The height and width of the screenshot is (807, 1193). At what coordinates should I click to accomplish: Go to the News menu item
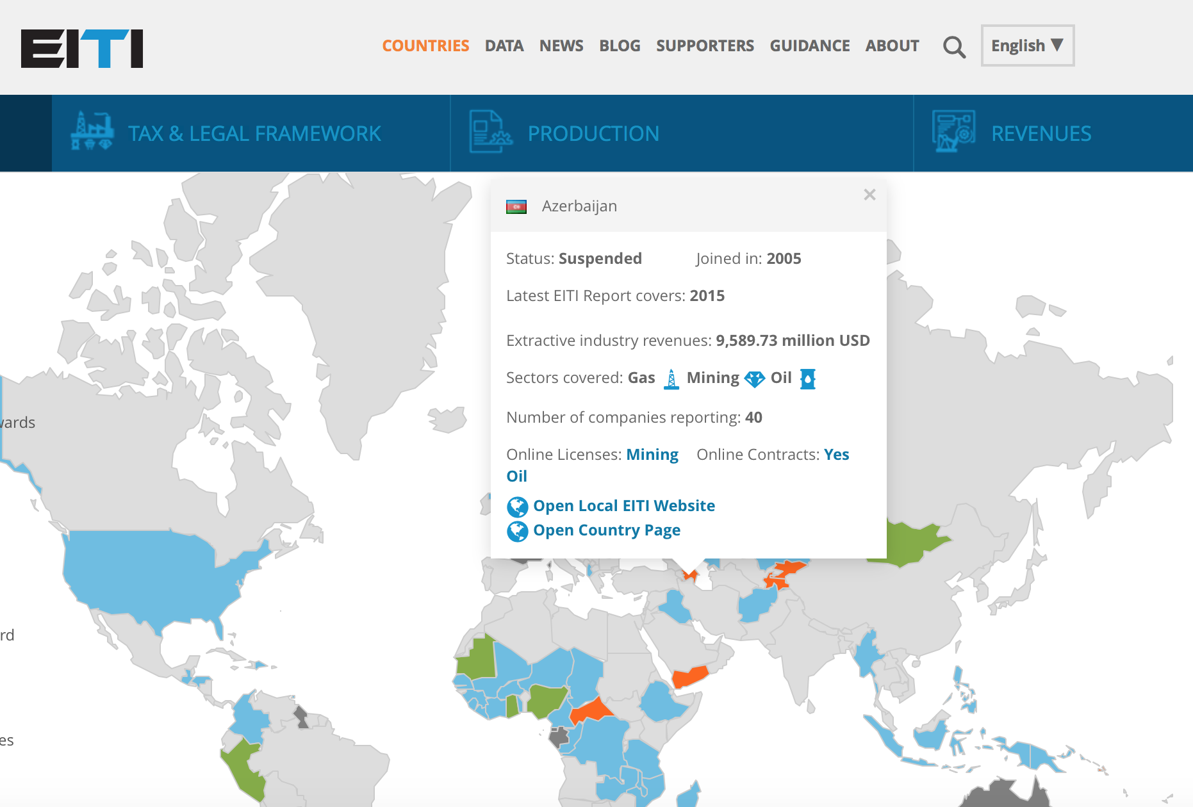coord(561,45)
